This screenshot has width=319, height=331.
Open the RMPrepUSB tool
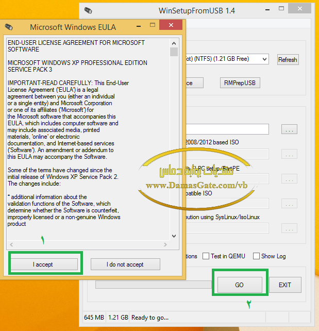coord(240,82)
